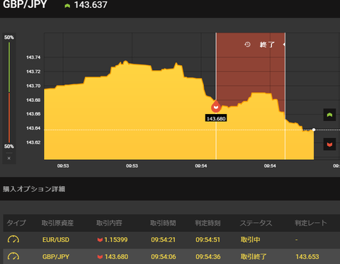Click expiry time 09:54:51
Image resolution: width=340 pixels, height=264 pixels.
point(208,240)
